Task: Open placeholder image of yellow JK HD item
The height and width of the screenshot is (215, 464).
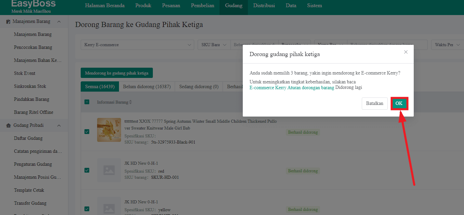Action: click(109, 206)
